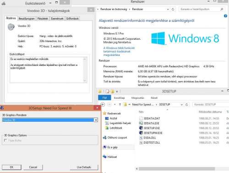Open the Megosztás ribbon tab
Image resolution: width=229 pixels, height=173 pixels.
point(137,98)
